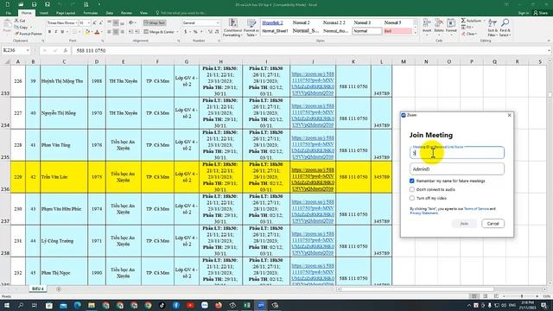Click the Cut scissors icon
Screen dimensions: 553x311
tap(16, 21)
